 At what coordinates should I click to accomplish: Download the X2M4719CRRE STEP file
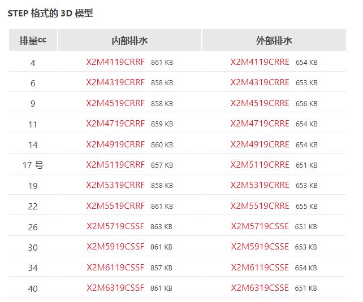click(260, 124)
